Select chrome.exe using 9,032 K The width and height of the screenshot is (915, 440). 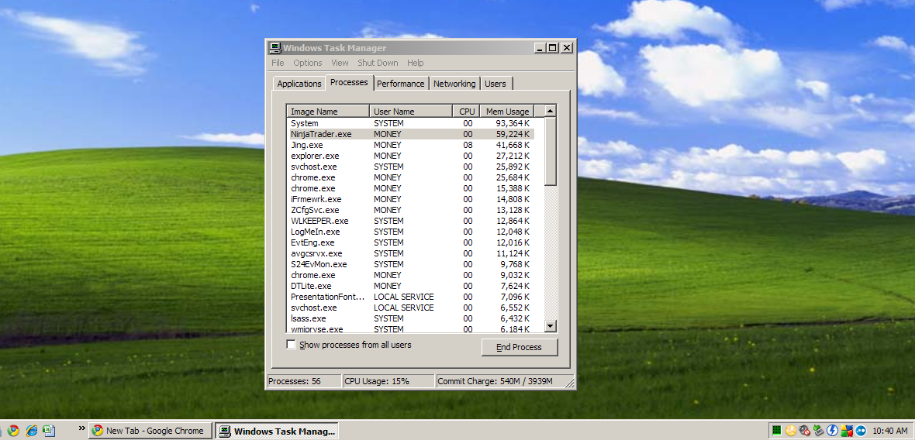(x=411, y=275)
